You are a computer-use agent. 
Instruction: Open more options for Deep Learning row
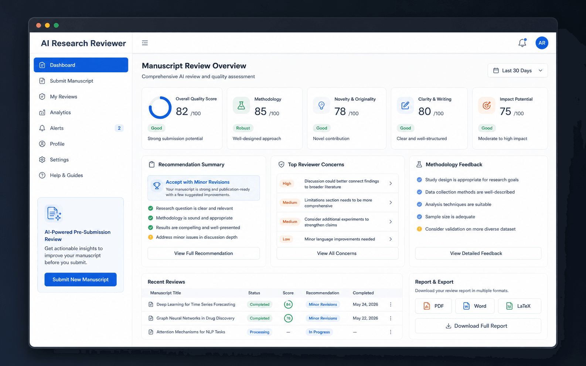click(391, 304)
